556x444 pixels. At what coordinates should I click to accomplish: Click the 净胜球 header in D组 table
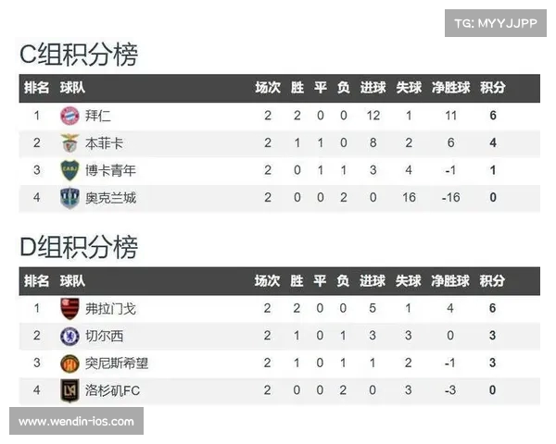click(450, 281)
